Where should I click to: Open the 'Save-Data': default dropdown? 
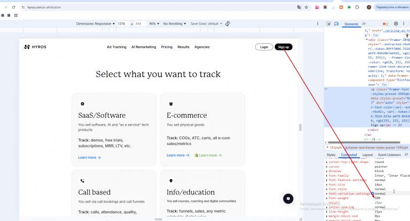206,24
